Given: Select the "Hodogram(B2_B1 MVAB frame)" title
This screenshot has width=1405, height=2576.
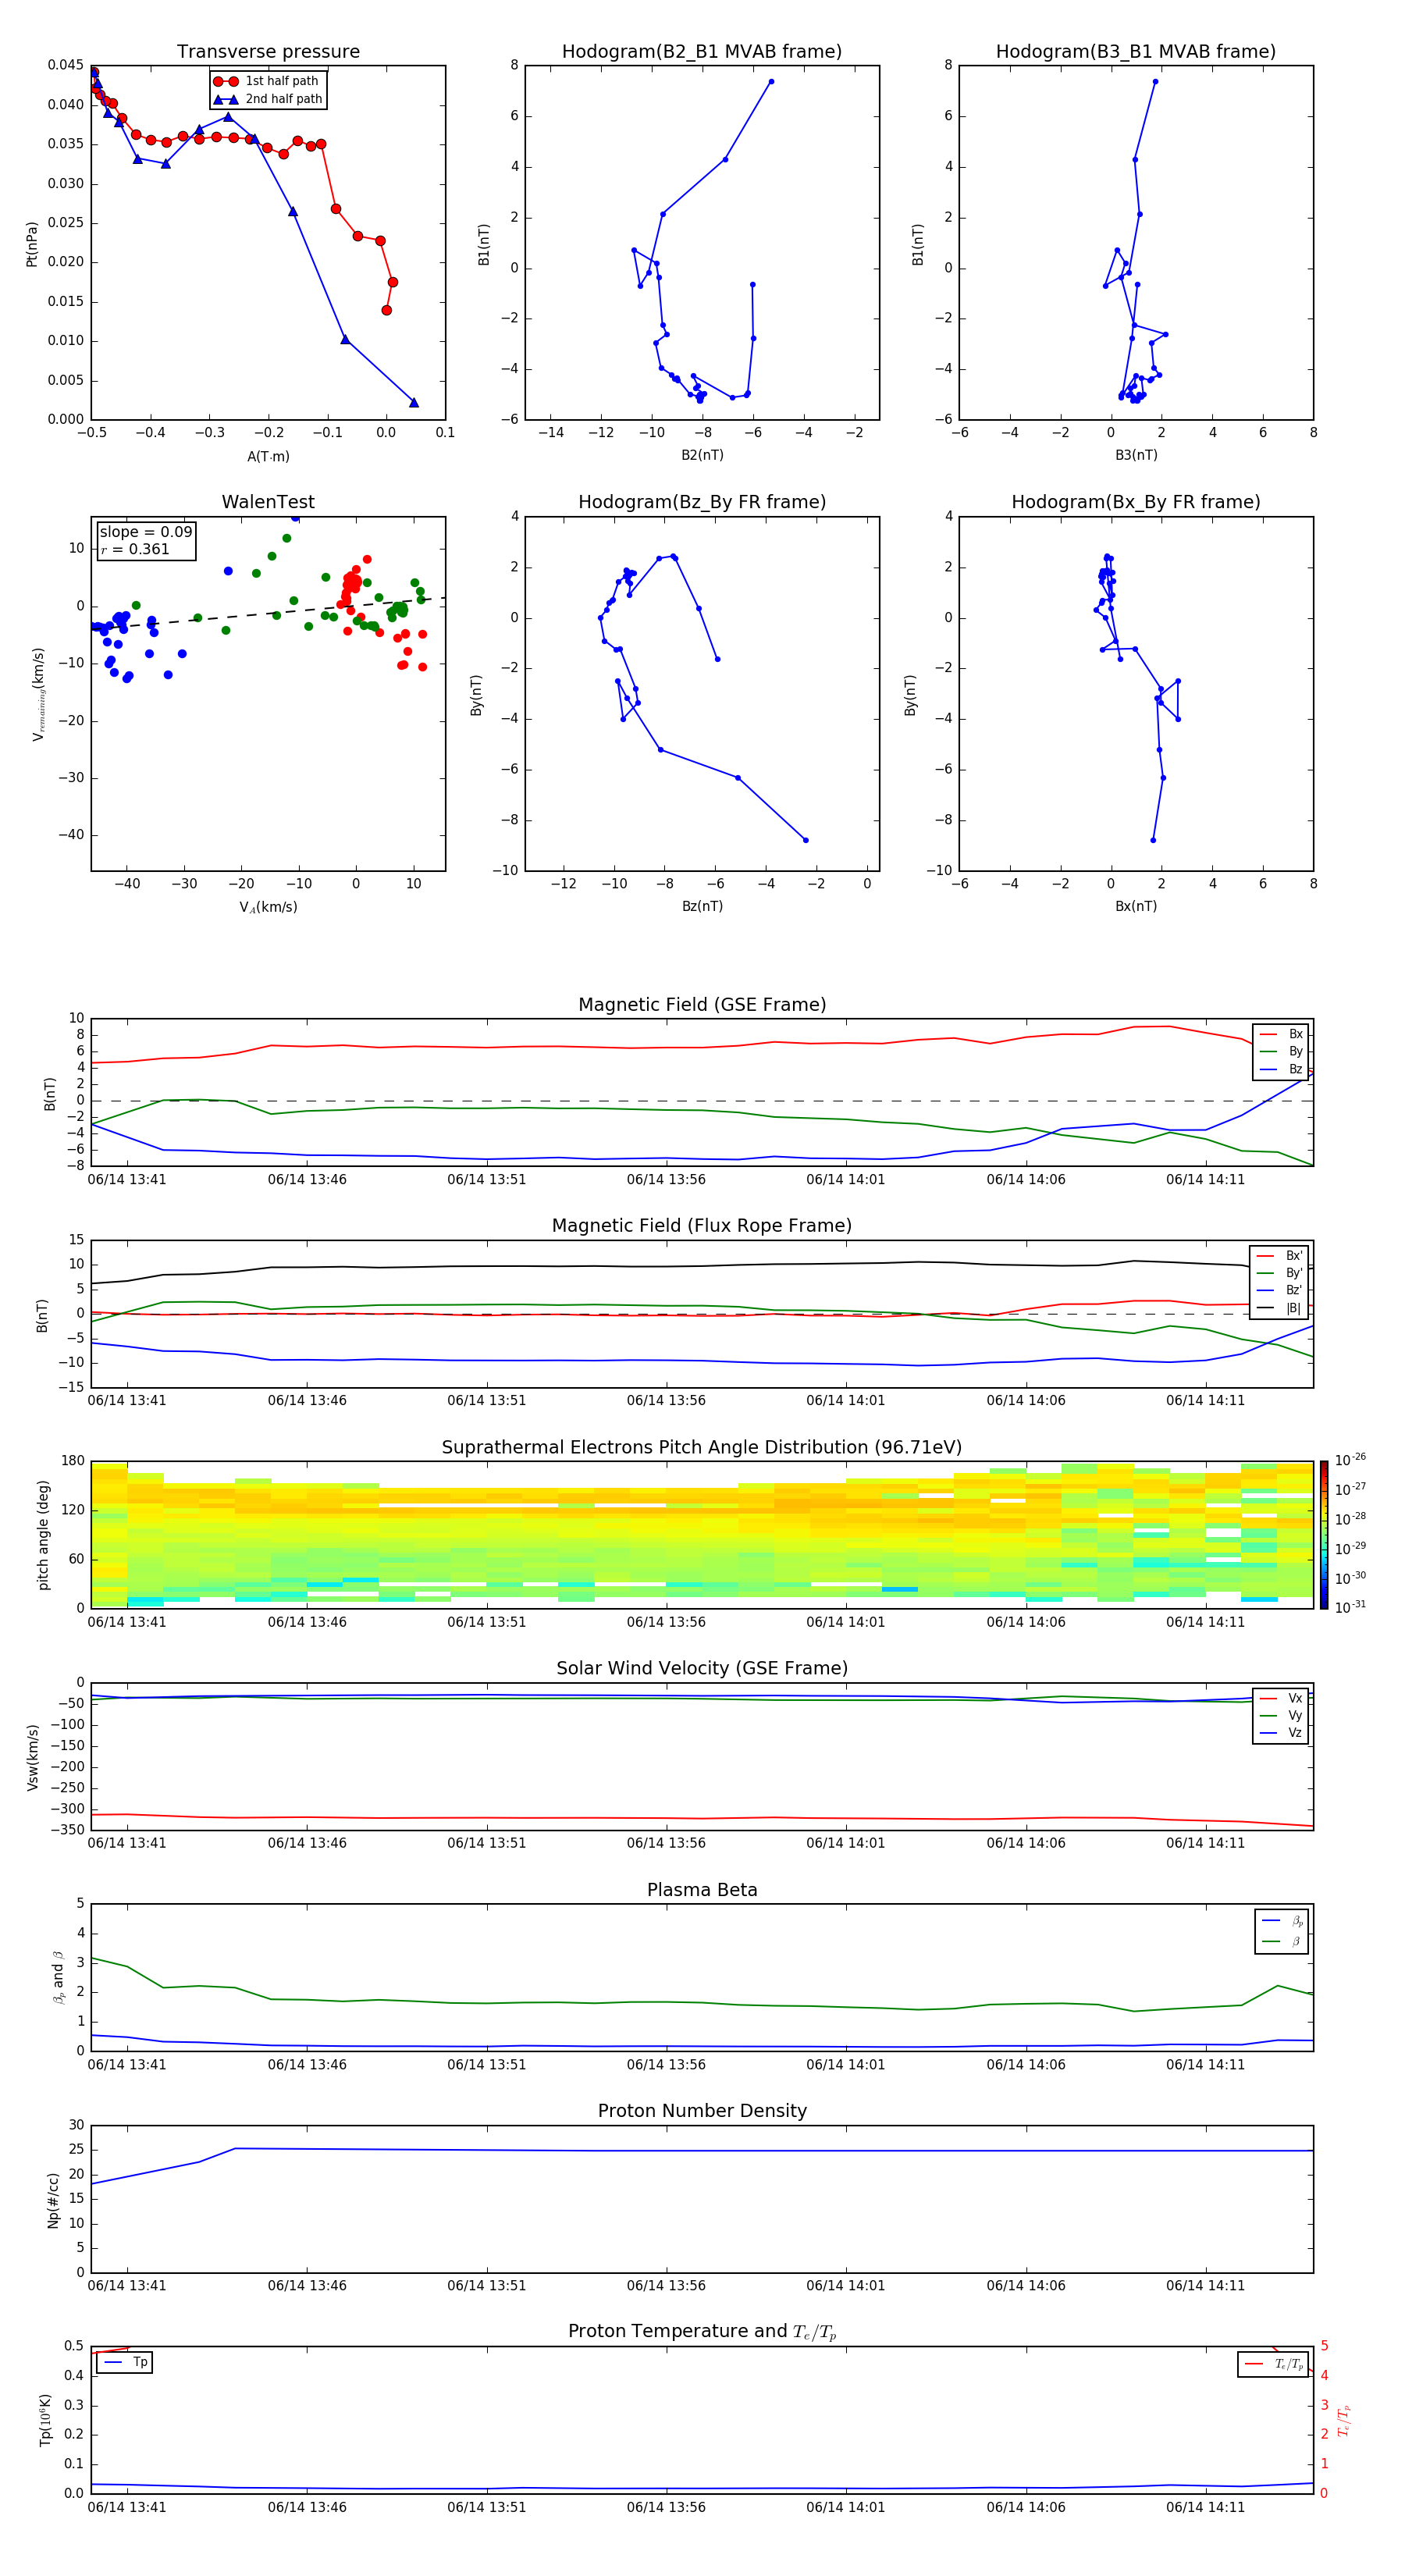Looking at the screenshot, I should point(702,52).
